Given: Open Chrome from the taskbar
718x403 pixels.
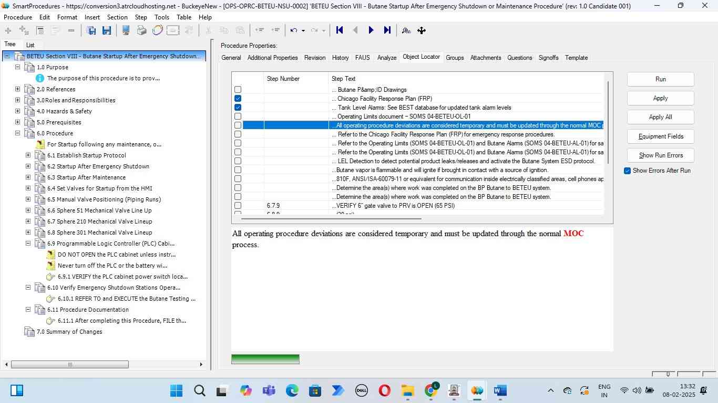Looking at the screenshot, I should pos(431,390).
